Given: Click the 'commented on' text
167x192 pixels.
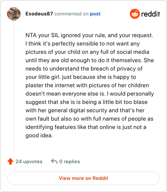Looking at the screenshot, I should pyautogui.click(x=71, y=14).
